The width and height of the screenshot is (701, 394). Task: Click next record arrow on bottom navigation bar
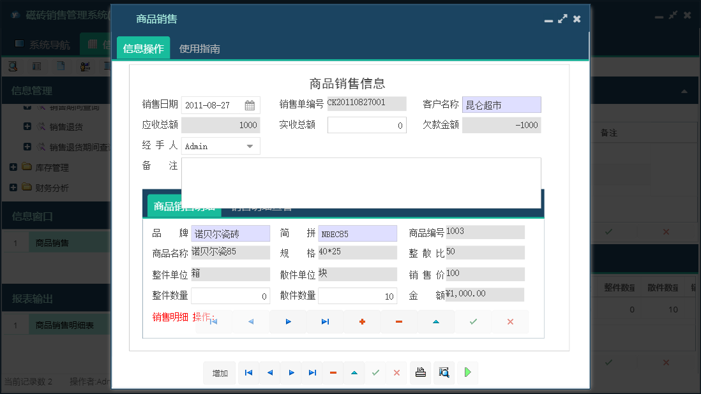[291, 373]
